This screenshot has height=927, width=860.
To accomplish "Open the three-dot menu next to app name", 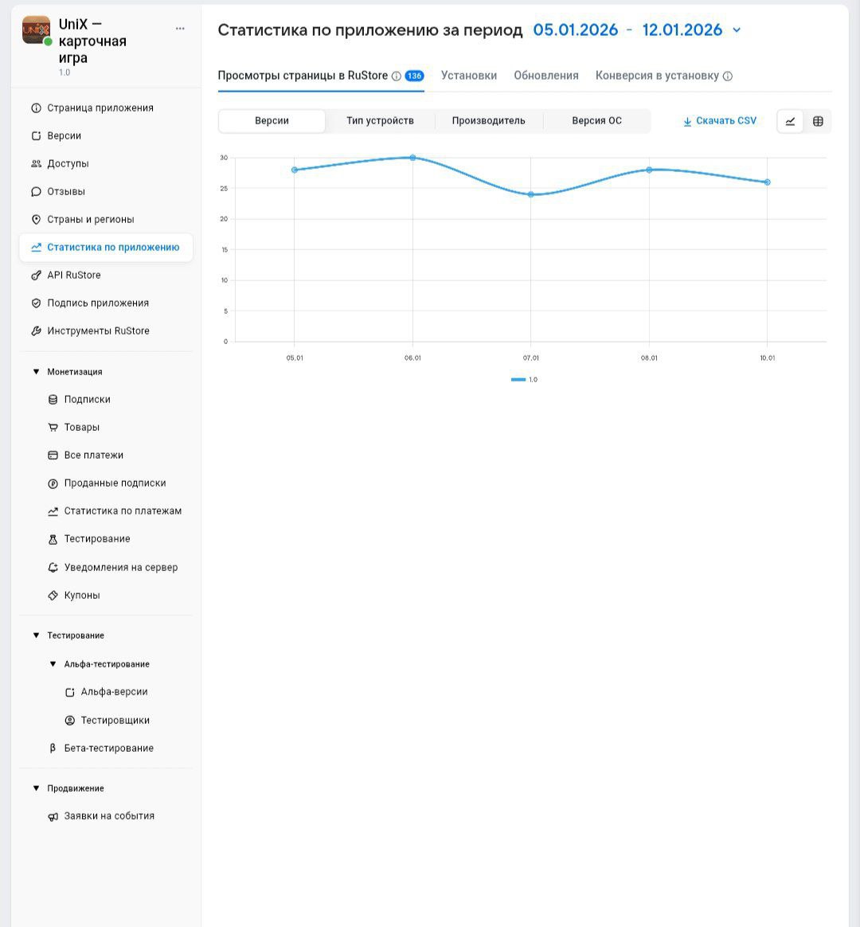I will (x=180, y=29).
